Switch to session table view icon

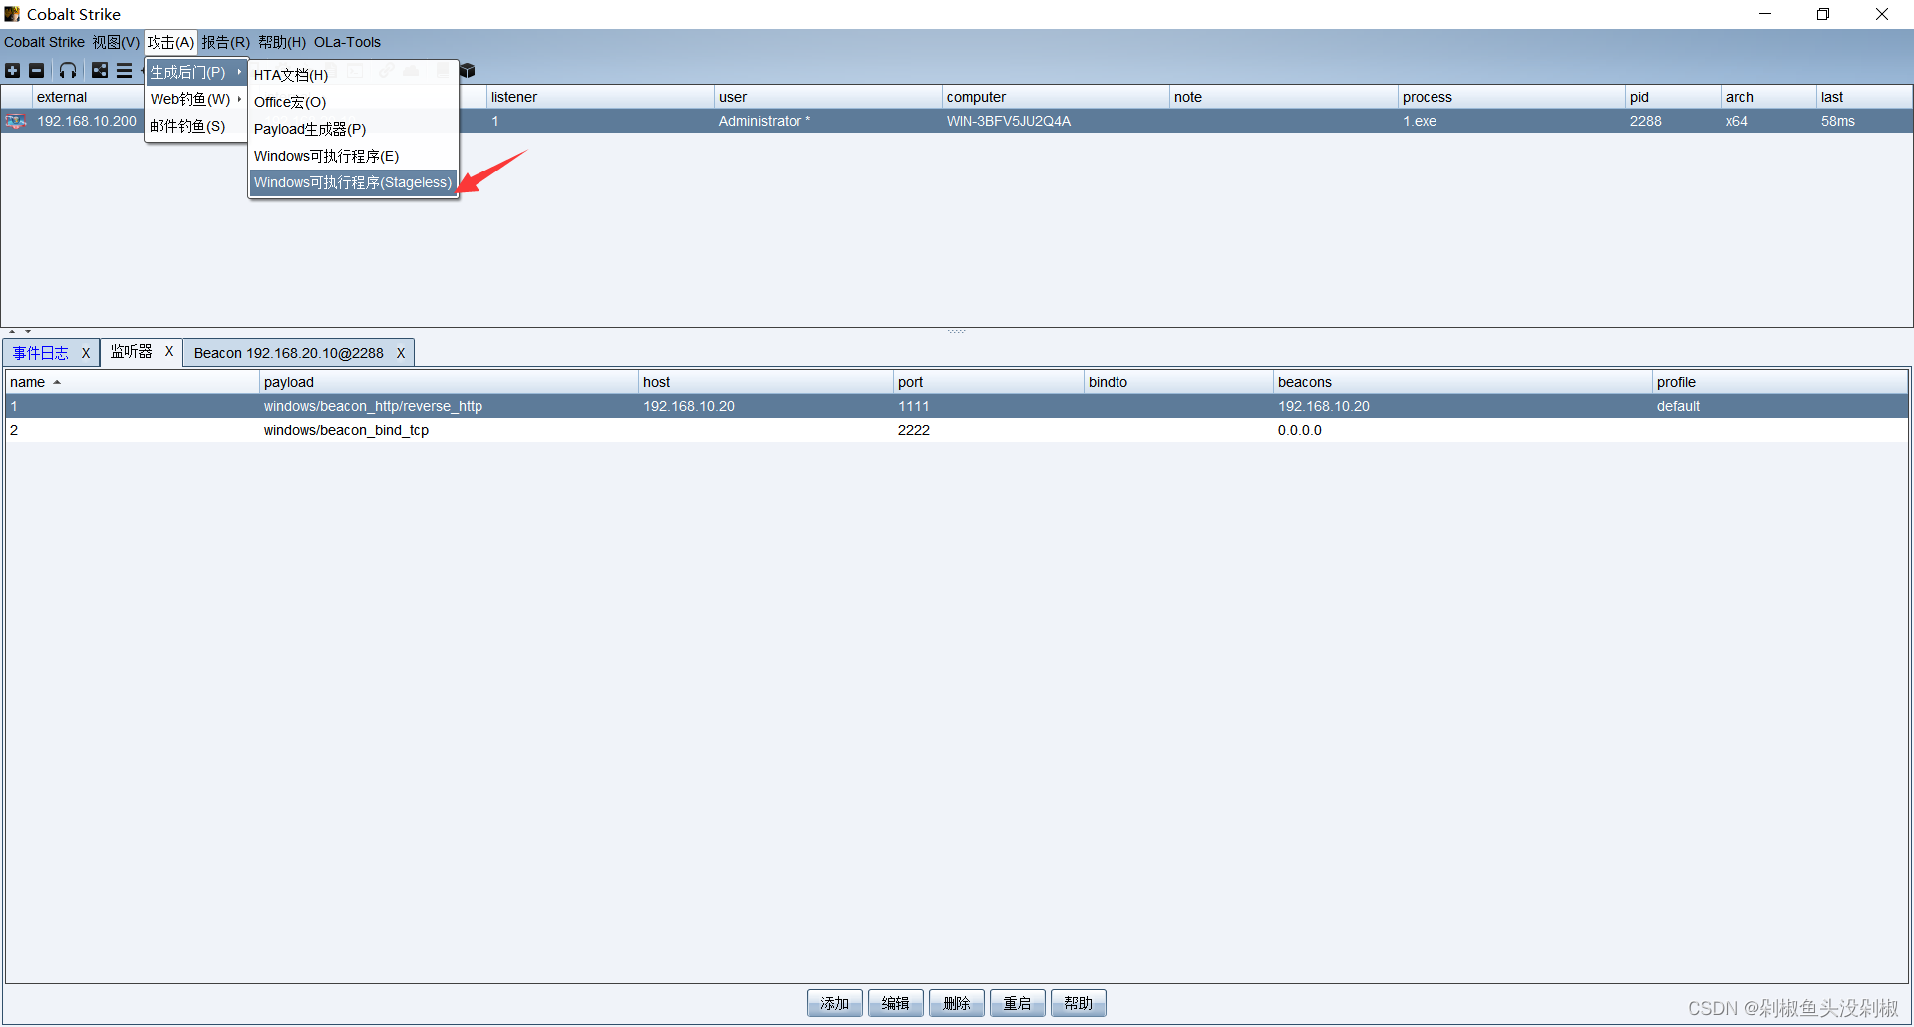point(124,71)
